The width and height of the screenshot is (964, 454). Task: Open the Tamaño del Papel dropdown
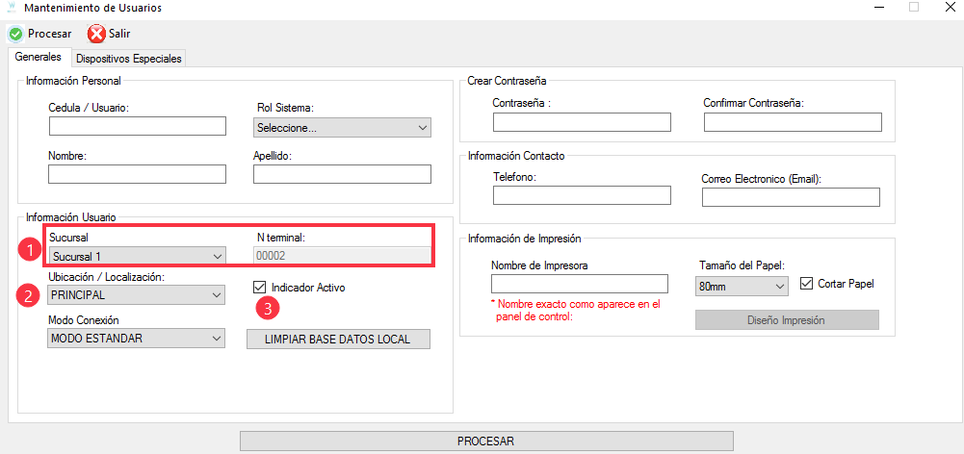click(x=741, y=285)
